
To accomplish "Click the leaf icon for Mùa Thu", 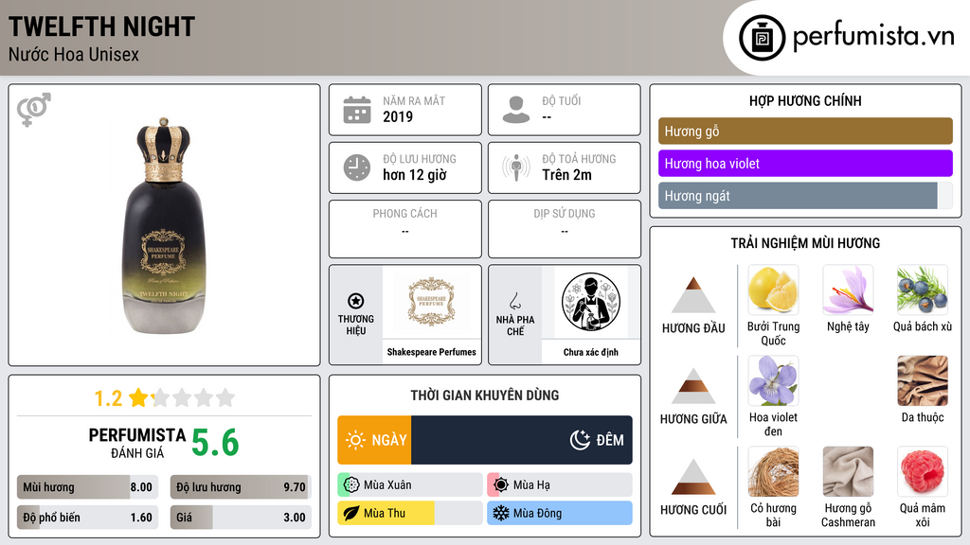I will [x=351, y=514].
